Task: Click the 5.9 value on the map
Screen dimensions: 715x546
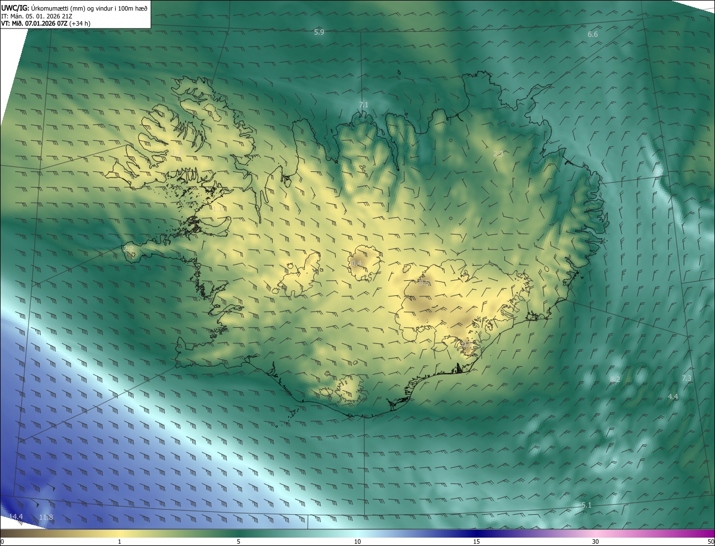Action: (319, 32)
